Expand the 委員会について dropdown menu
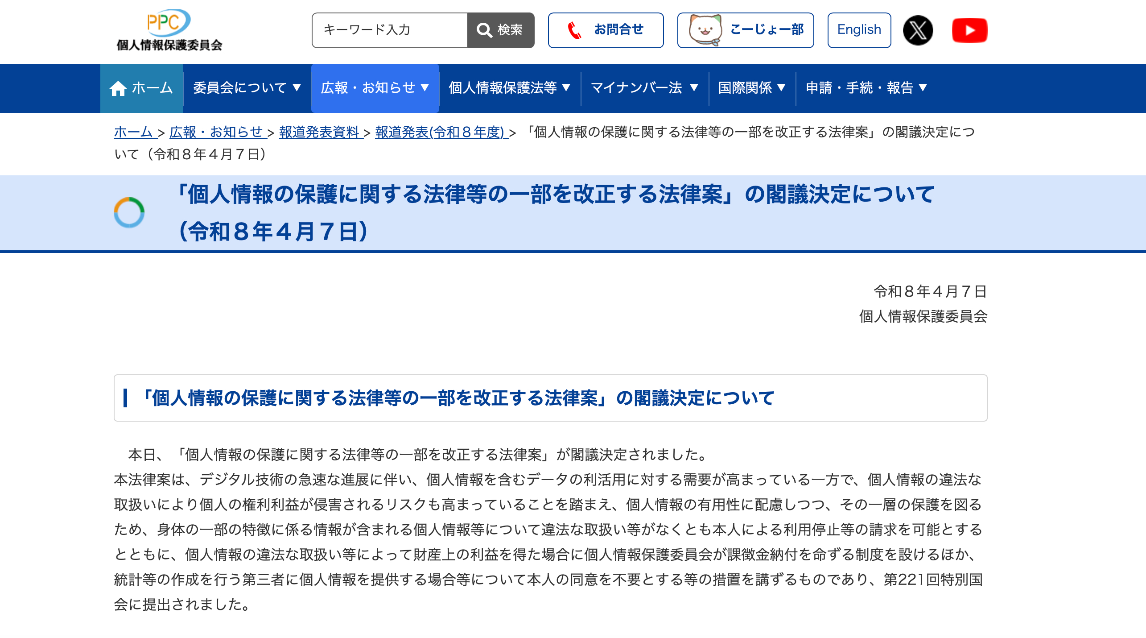The width and height of the screenshot is (1146, 638). point(246,88)
